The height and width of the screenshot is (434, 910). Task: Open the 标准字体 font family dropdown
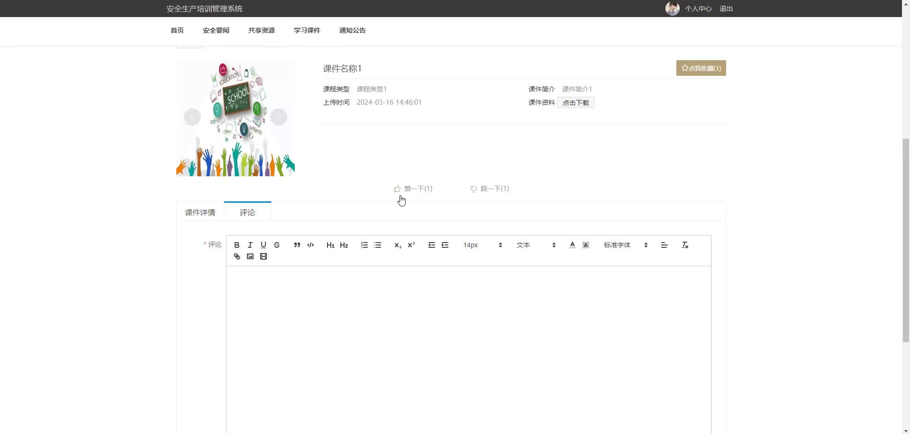click(626, 245)
